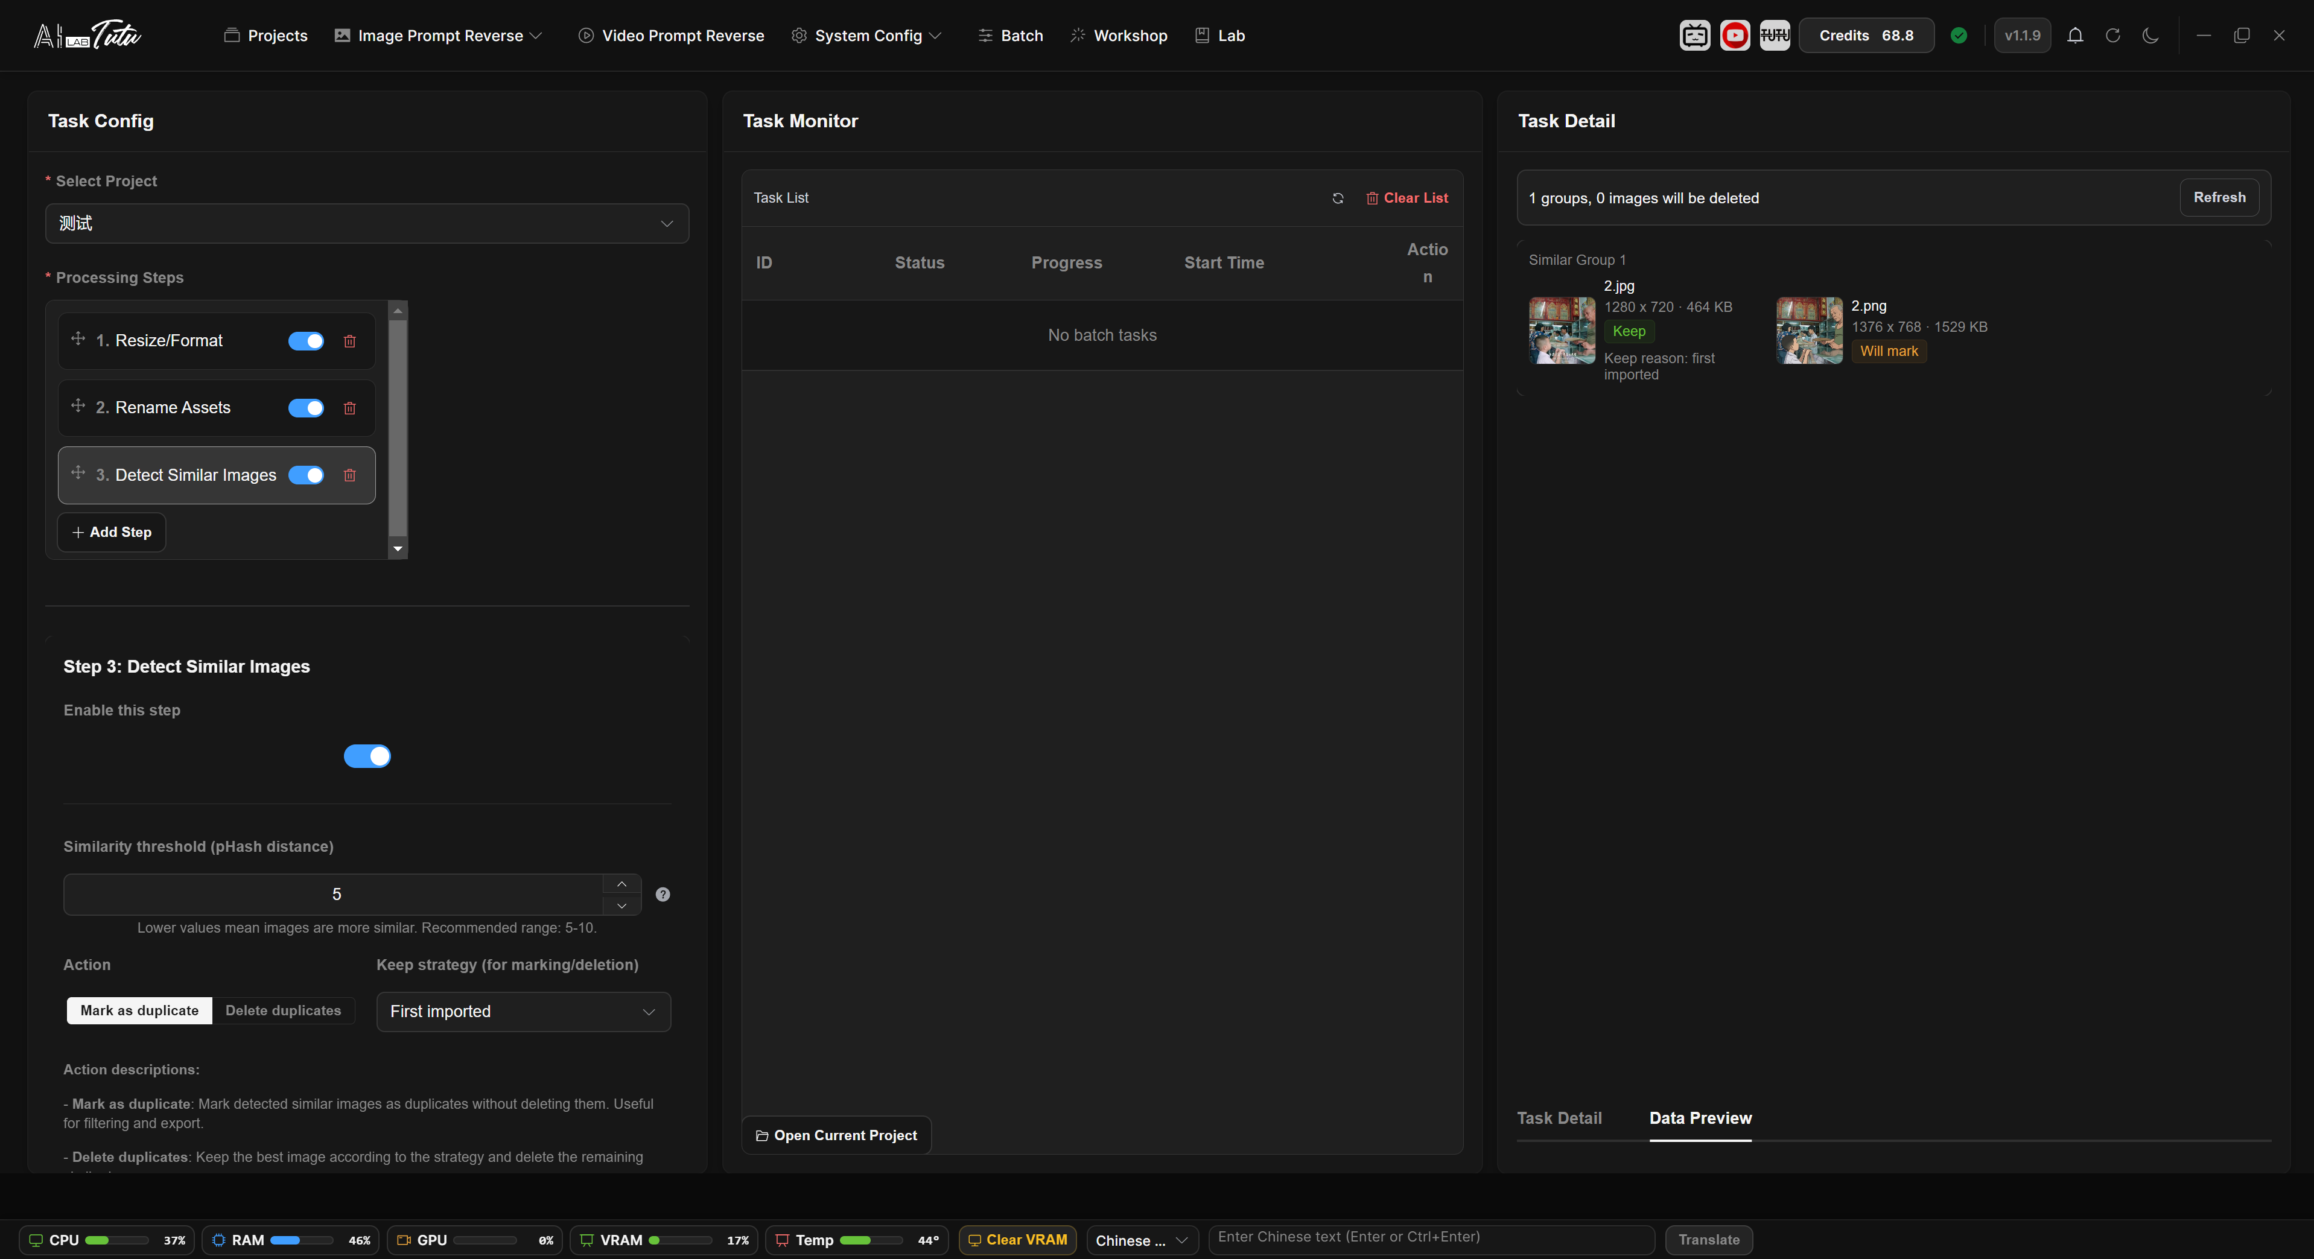Click Add Step button
This screenshot has height=1259, width=2314.
[x=112, y=533]
